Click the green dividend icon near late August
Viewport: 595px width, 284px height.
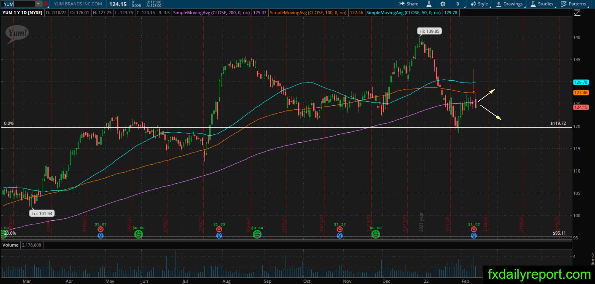click(257, 234)
